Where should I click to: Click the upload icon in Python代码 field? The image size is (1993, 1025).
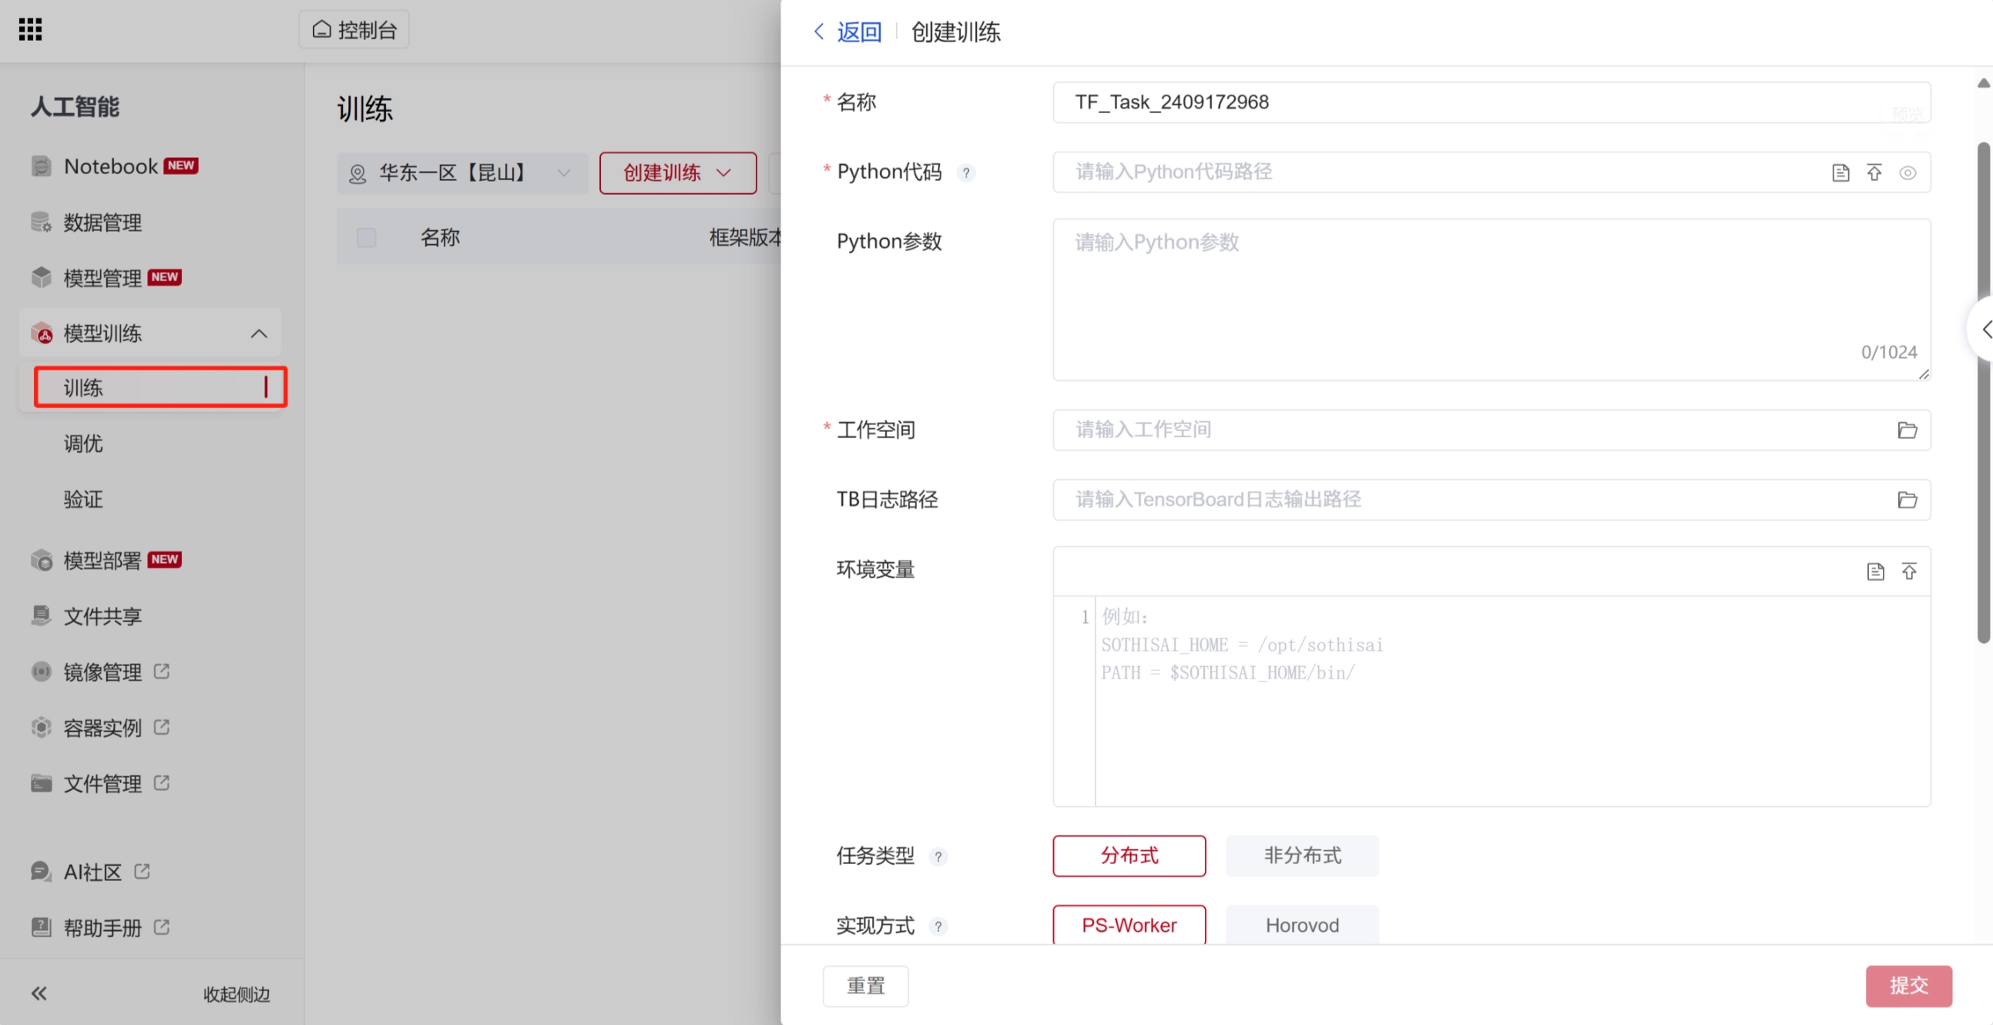pos(1874,173)
